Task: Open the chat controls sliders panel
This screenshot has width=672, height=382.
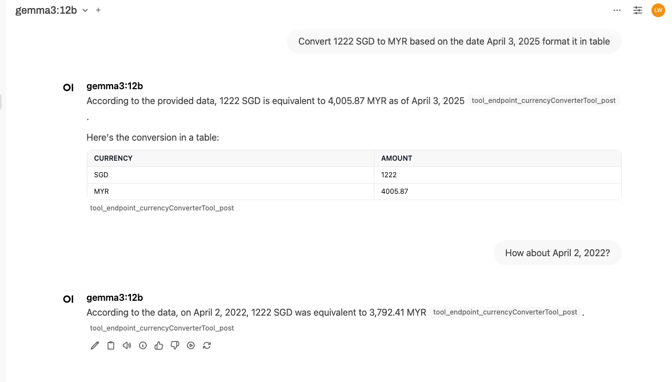Action: point(638,10)
